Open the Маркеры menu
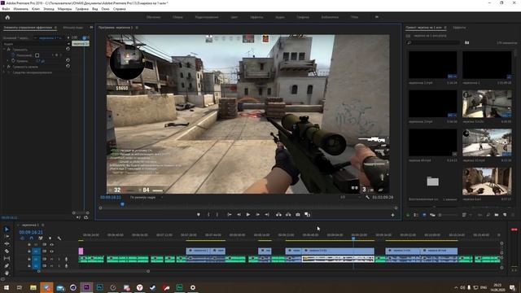 [65, 9]
